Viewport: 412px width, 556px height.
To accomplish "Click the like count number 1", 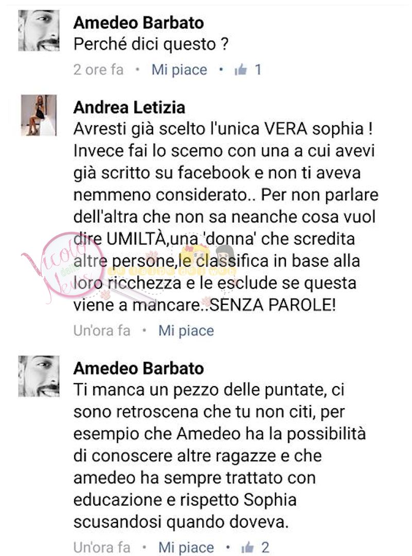I will tap(258, 70).
